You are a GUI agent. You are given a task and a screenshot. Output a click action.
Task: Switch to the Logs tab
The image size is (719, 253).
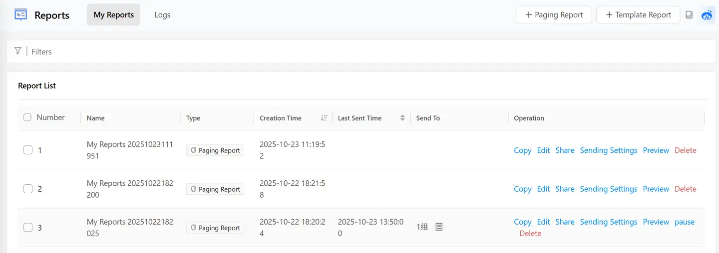162,15
